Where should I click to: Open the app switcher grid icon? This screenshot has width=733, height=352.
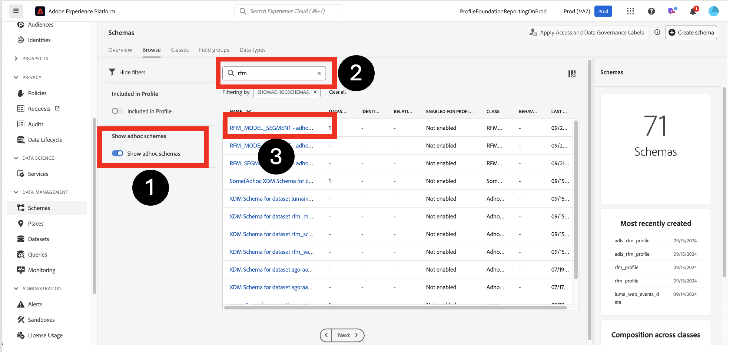coord(630,11)
